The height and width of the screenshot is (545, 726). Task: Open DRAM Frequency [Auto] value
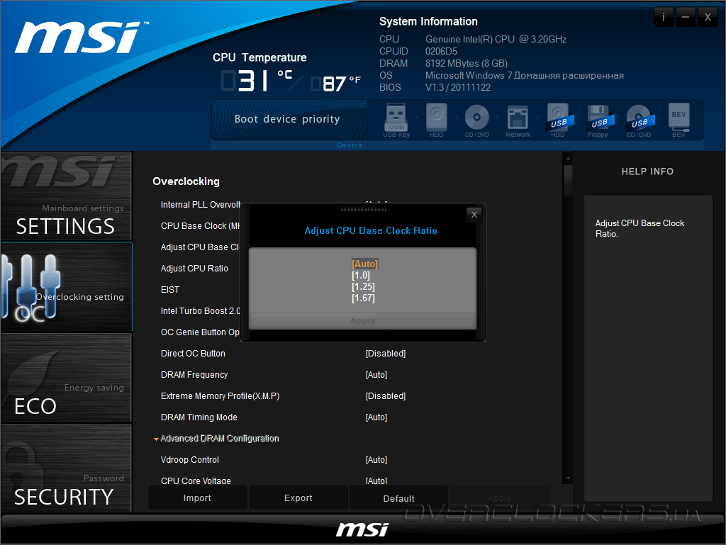[376, 375]
